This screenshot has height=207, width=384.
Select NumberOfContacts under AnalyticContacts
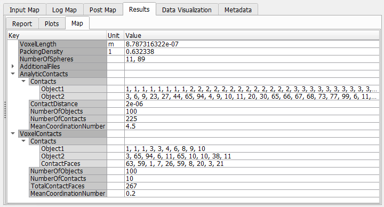point(68,119)
